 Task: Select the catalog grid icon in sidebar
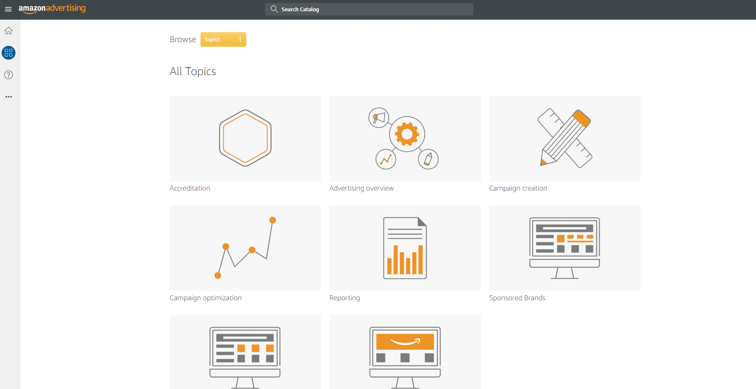(8, 53)
